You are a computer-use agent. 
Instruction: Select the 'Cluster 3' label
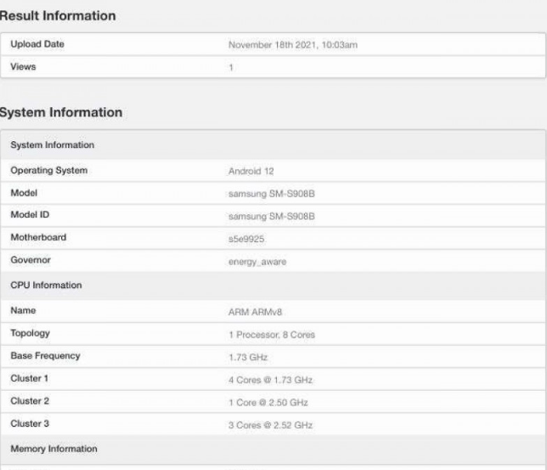click(x=30, y=423)
